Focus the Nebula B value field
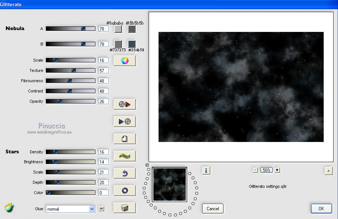 103,44
